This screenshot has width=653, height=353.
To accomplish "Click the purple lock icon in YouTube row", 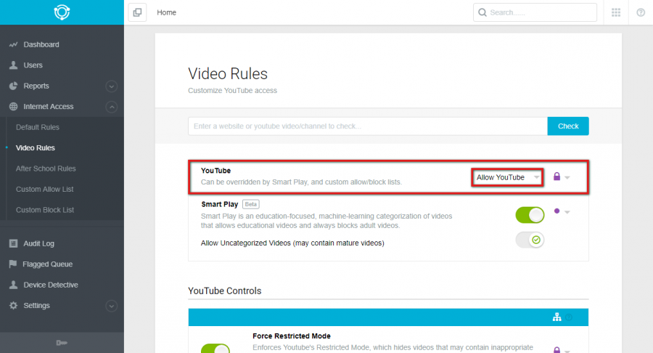I will 557,176.
